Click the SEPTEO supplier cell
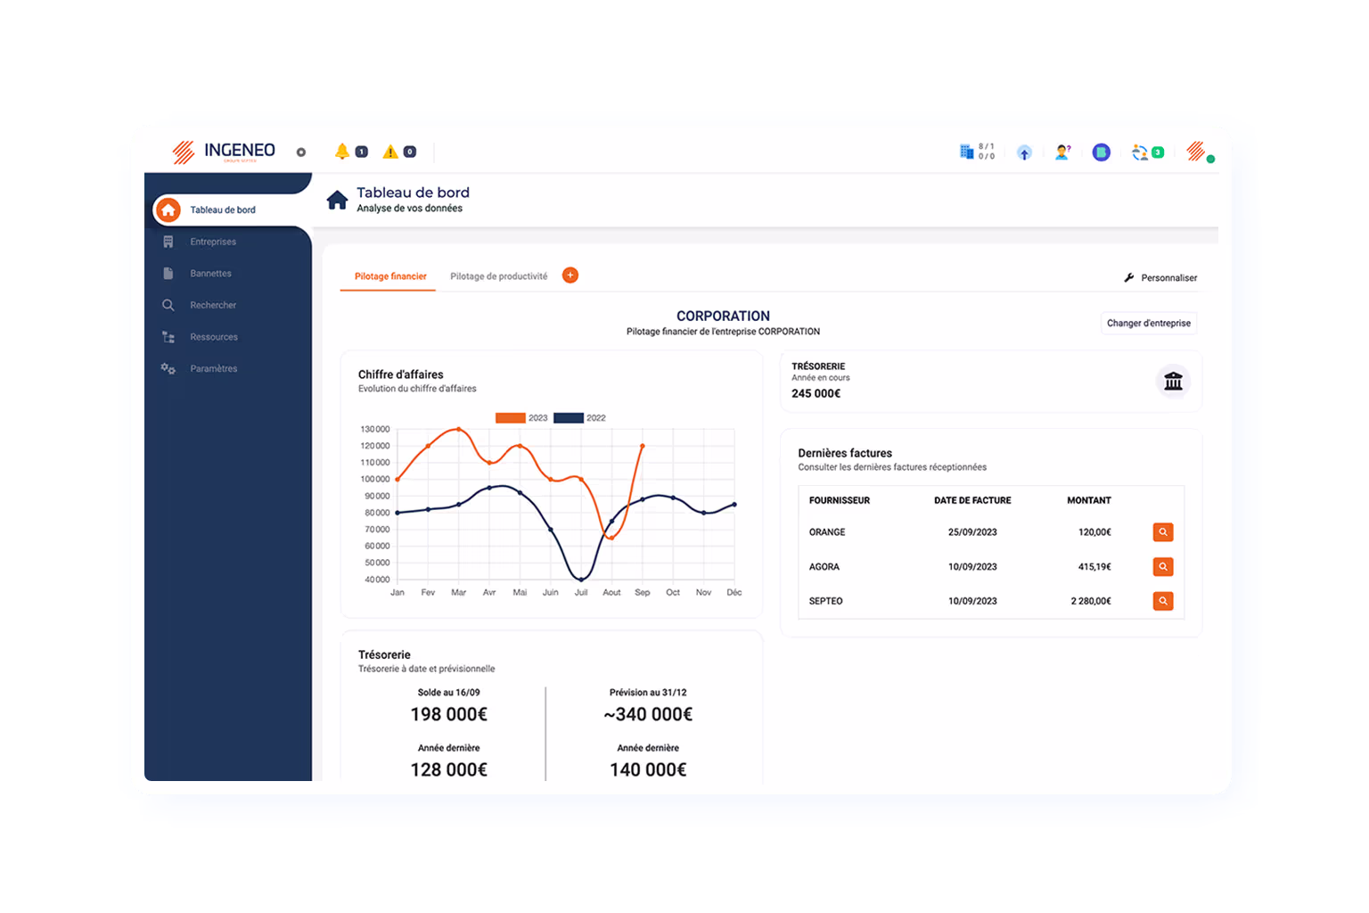The image size is (1369, 913). click(826, 601)
